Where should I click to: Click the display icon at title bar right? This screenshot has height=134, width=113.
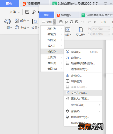105,4
